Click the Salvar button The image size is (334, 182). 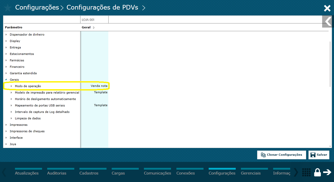tap(319, 155)
